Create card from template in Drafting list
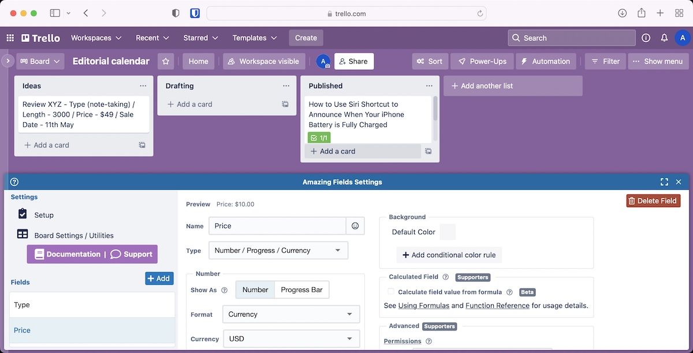 [x=285, y=104]
